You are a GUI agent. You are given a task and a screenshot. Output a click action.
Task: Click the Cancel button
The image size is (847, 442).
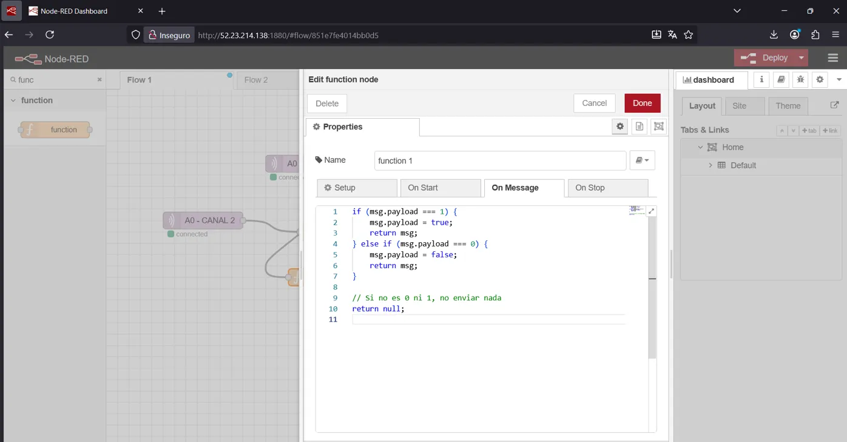(x=594, y=103)
